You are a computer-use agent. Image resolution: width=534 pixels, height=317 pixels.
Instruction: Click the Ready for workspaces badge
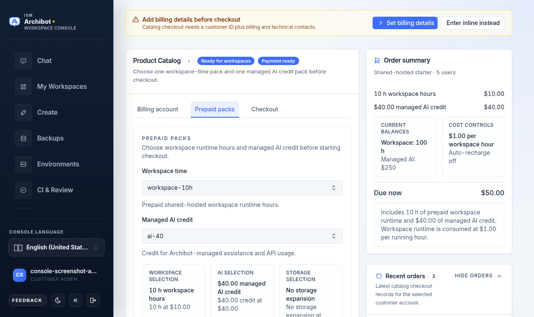click(x=226, y=61)
